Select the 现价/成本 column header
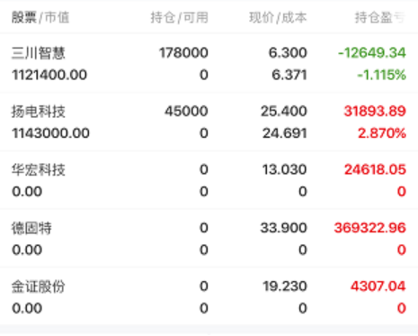Image resolution: width=418 pixels, height=336 pixels. coord(278,17)
